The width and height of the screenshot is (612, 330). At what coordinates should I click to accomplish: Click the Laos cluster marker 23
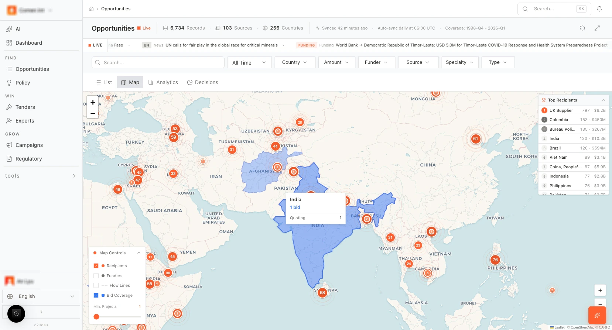pyautogui.click(x=418, y=245)
